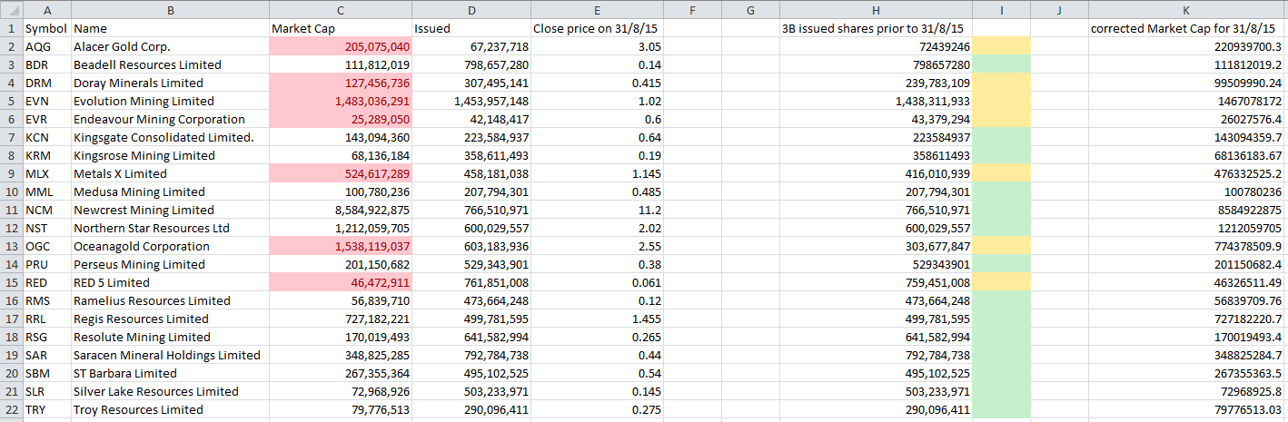Select 'Endeavour Mining Corporation' cell
This screenshot has height=422, width=1288.
170,119
